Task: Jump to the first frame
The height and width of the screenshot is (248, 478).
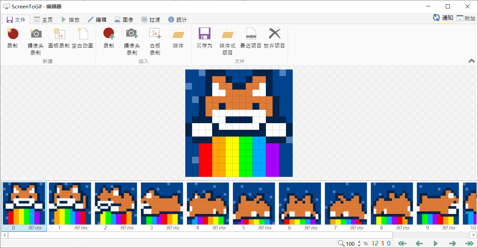Action: [402, 243]
